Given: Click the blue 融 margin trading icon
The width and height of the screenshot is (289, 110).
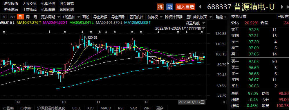Looking at the screenshot, I should [169, 7].
